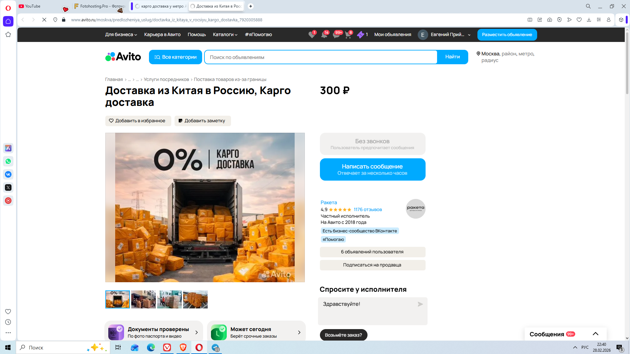Open the Каталоги dropdown
The image size is (630, 354).
click(x=225, y=34)
